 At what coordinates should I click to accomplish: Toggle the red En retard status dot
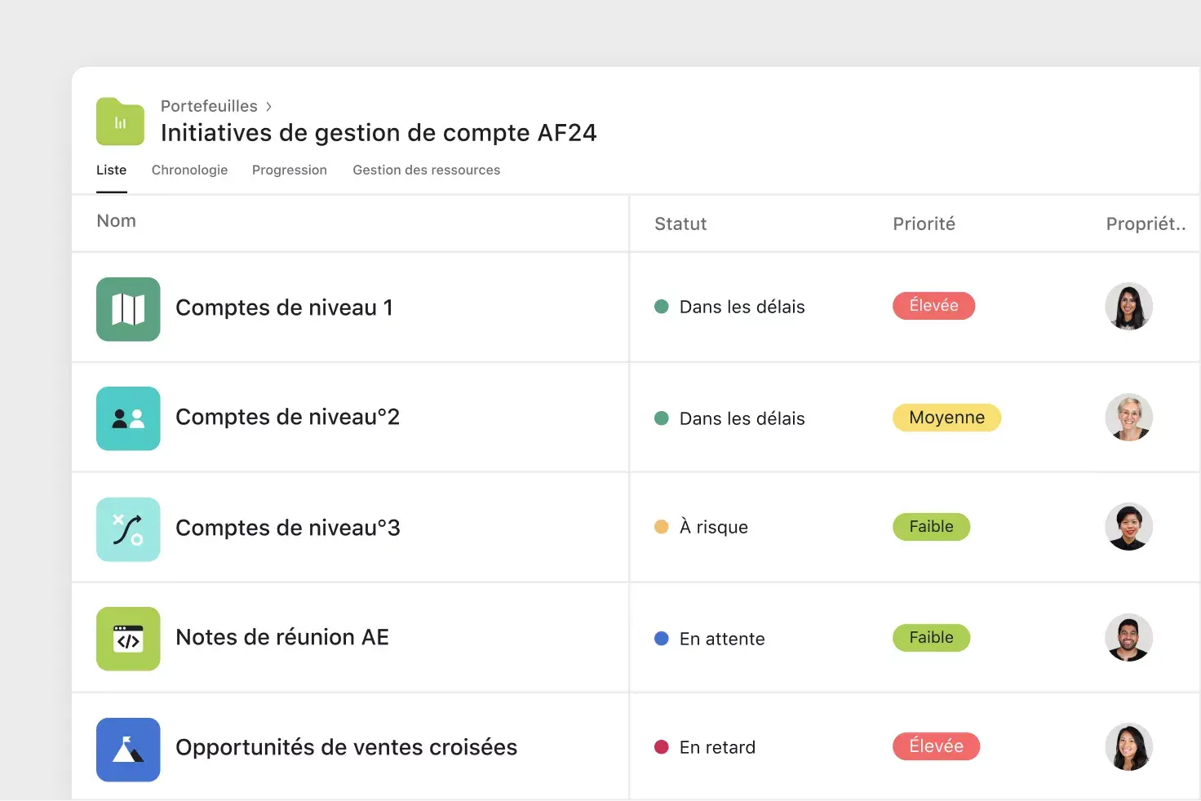[x=661, y=746]
